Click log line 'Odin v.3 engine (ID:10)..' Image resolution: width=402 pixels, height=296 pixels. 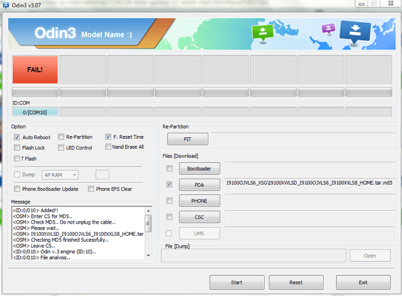[x=68, y=252]
